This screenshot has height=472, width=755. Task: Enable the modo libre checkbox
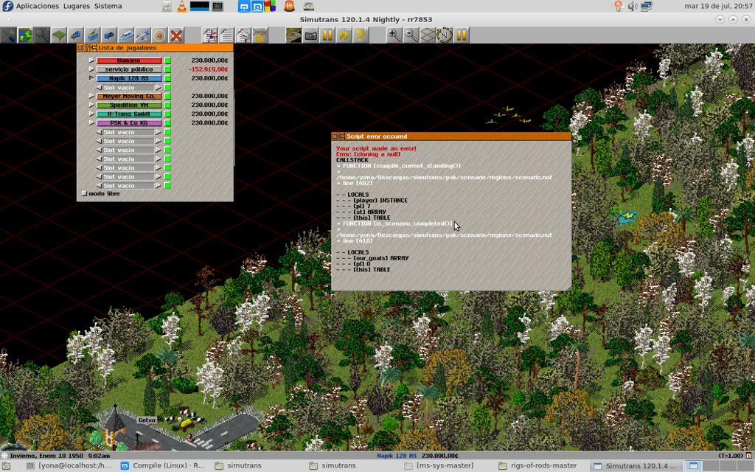84,194
